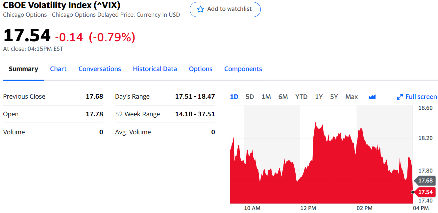
Task: Click the 17.54 current price chart marker
Action: (x=425, y=192)
